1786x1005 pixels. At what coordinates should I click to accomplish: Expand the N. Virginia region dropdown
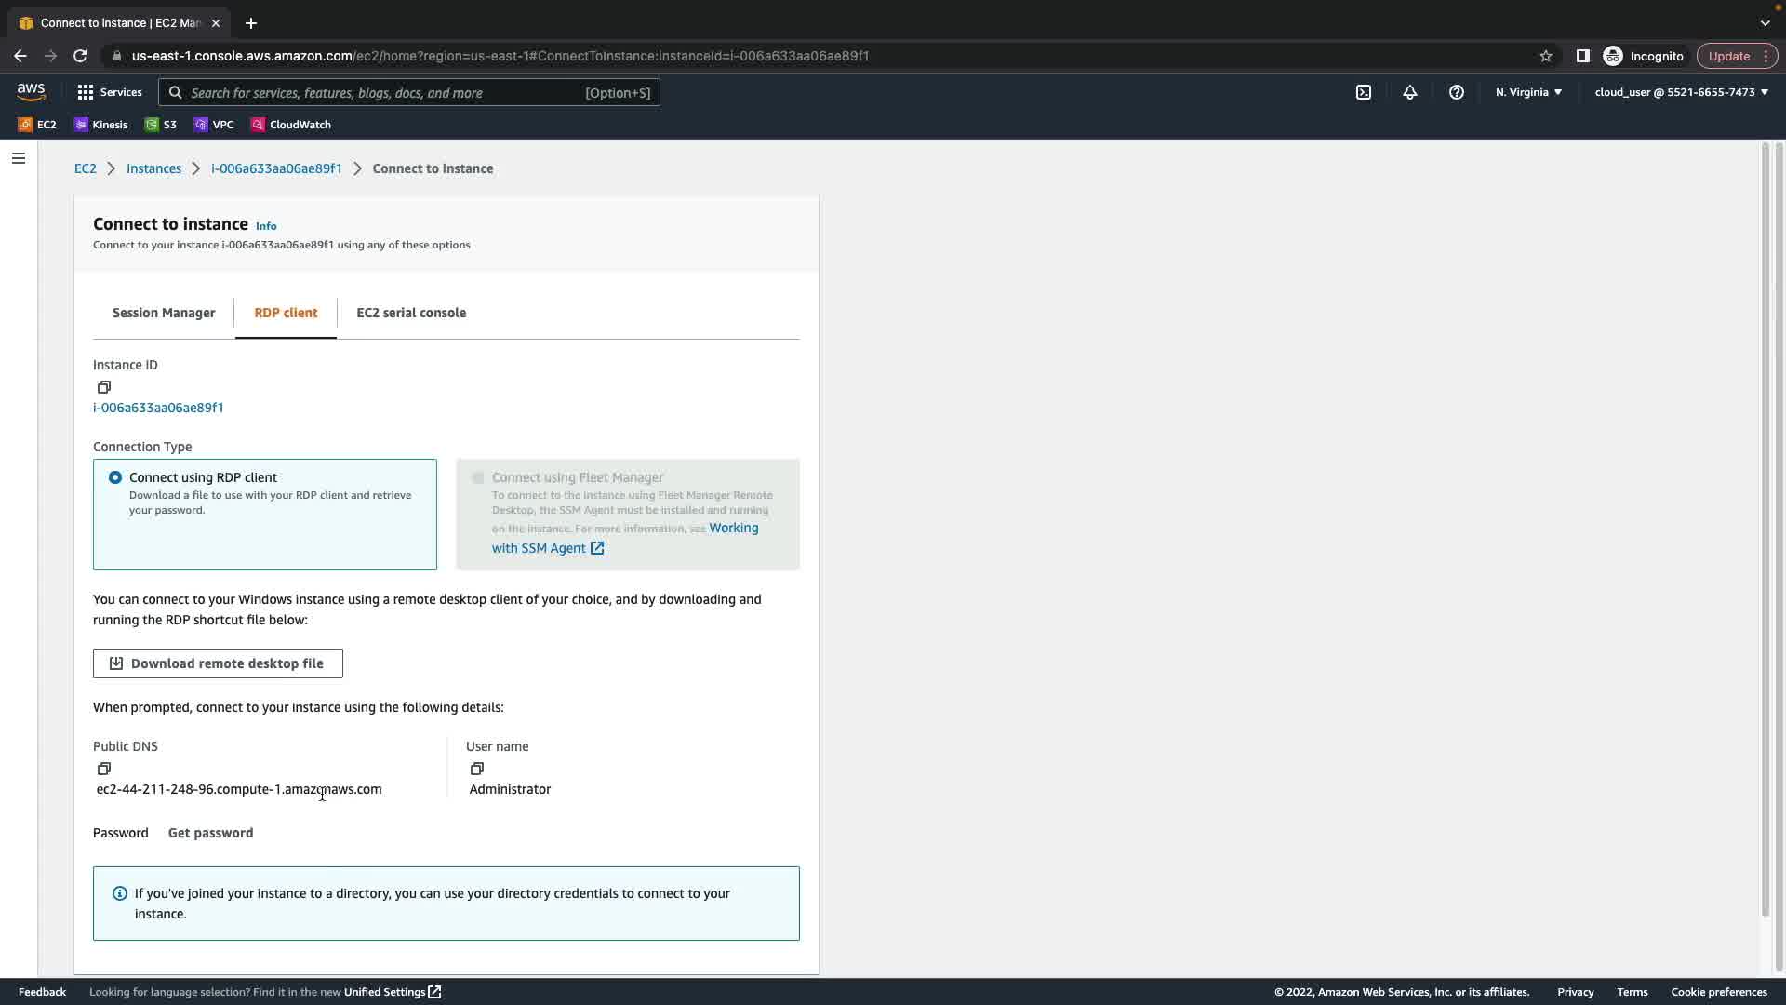point(1528,92)
